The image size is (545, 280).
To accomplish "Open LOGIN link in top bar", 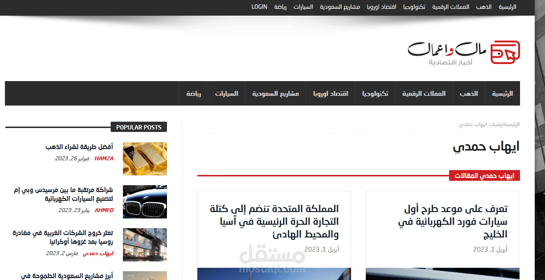I will (260, 6).
